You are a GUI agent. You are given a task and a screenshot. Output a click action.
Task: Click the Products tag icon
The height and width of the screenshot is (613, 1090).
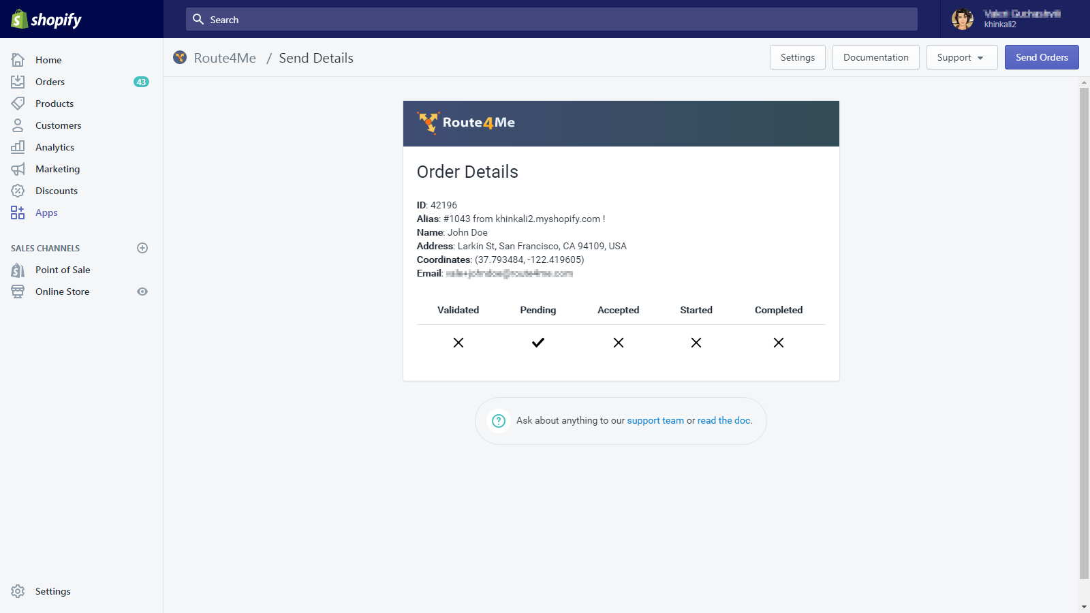pyautogui.click(x=18, y=104)
